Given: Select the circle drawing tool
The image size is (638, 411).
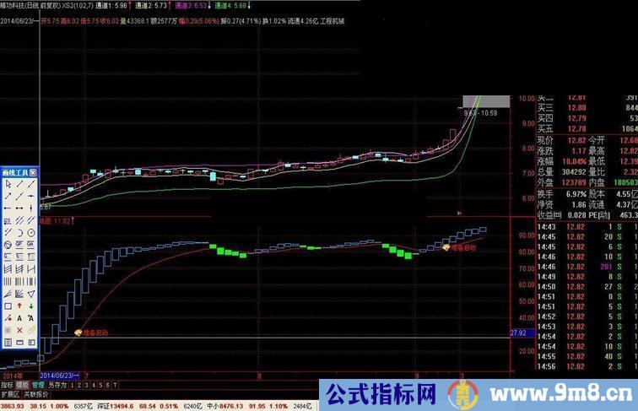Looking at the screenshot, I should tap(31, 232).
